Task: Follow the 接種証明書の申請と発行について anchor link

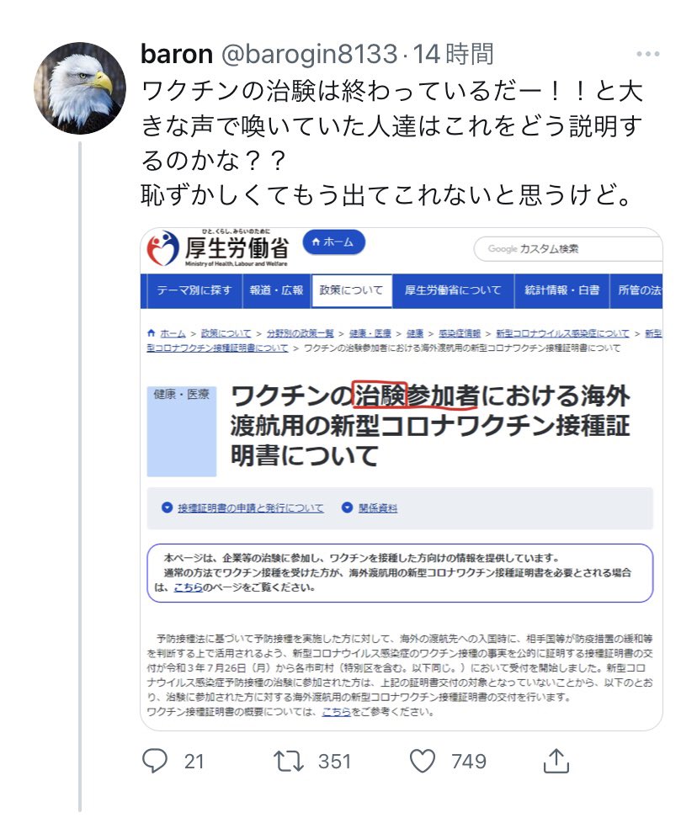Action: point(250,507)
